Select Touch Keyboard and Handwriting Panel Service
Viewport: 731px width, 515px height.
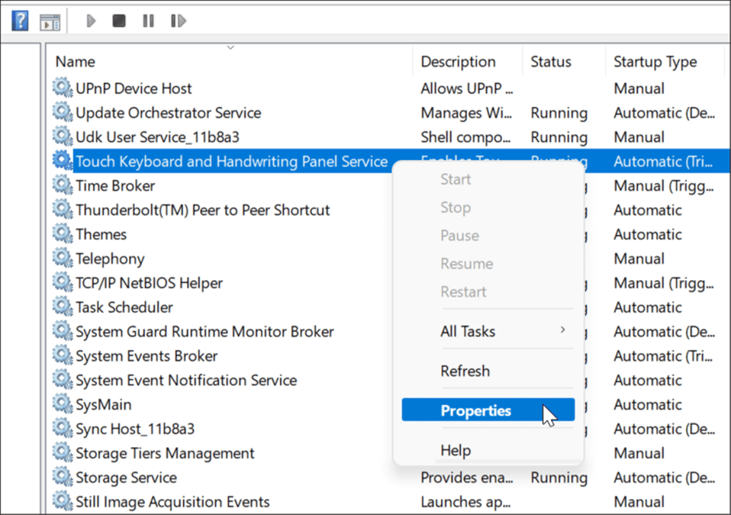coord(231,161)
